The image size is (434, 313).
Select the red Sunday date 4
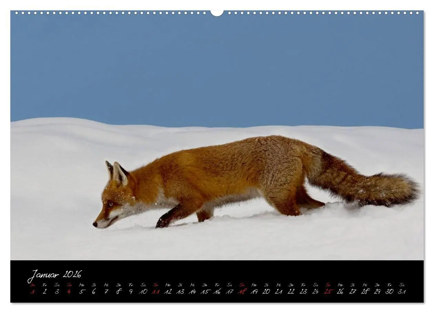(x=69, y=292)
